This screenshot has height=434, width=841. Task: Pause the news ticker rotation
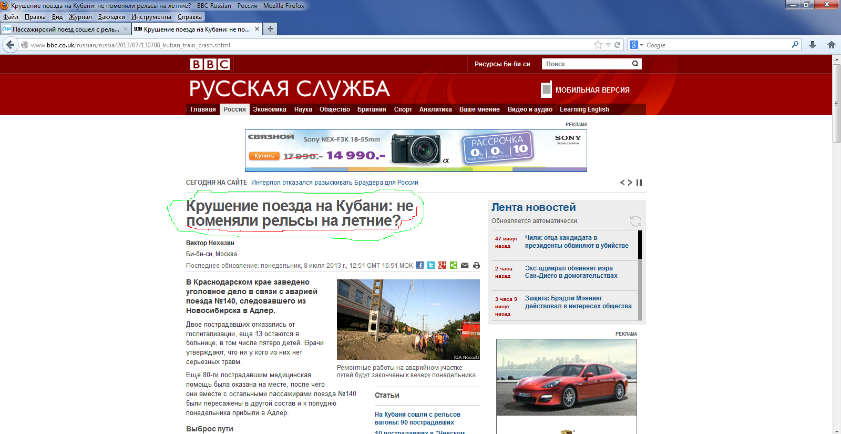(x=639, y=183)
